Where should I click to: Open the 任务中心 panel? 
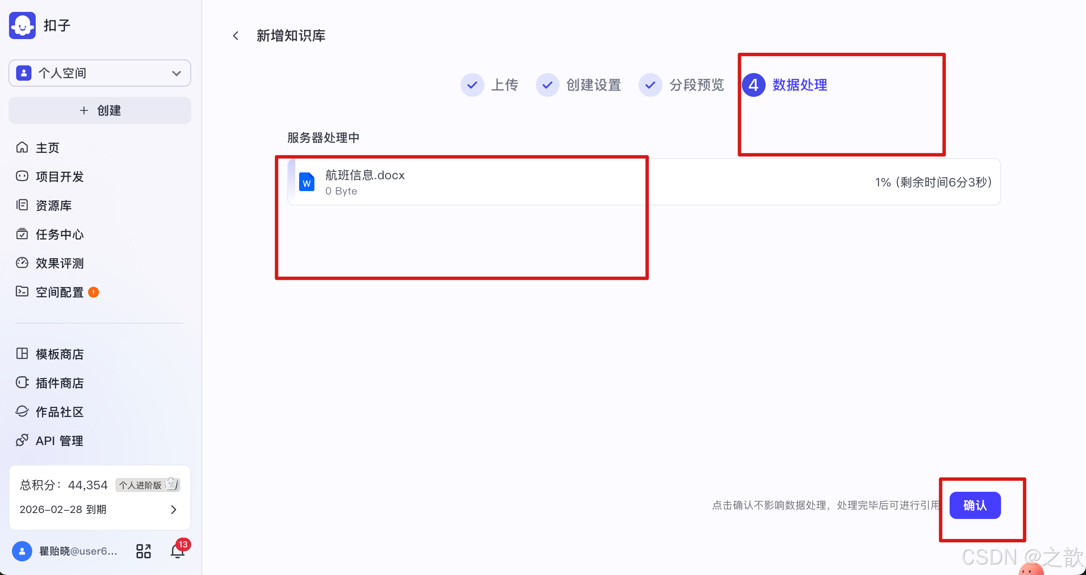click(x=59, y=234)
